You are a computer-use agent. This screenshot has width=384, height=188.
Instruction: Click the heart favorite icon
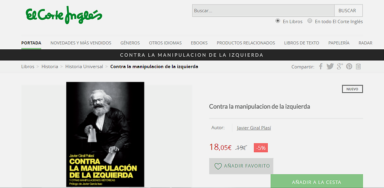point(218,166)
